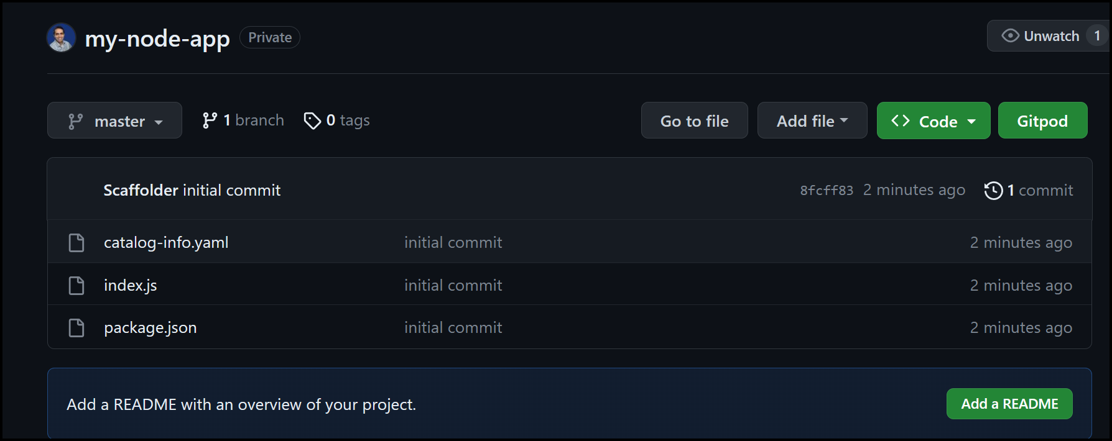This screenshot has height=441, width=1112.
Task: Click the Add a README button
Action: pos(1009,403)
